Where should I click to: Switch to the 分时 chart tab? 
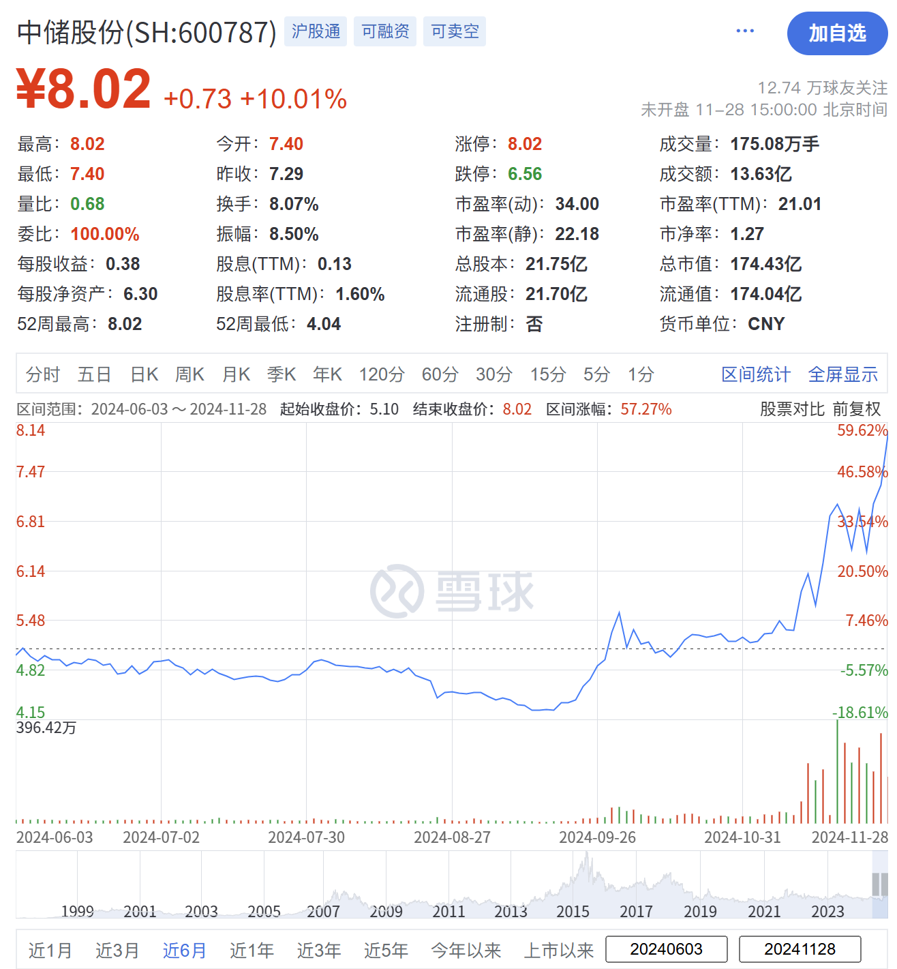pos(43,374)
